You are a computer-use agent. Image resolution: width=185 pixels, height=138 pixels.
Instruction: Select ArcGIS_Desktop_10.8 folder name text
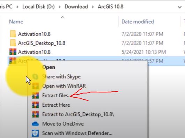pos(42,43)
